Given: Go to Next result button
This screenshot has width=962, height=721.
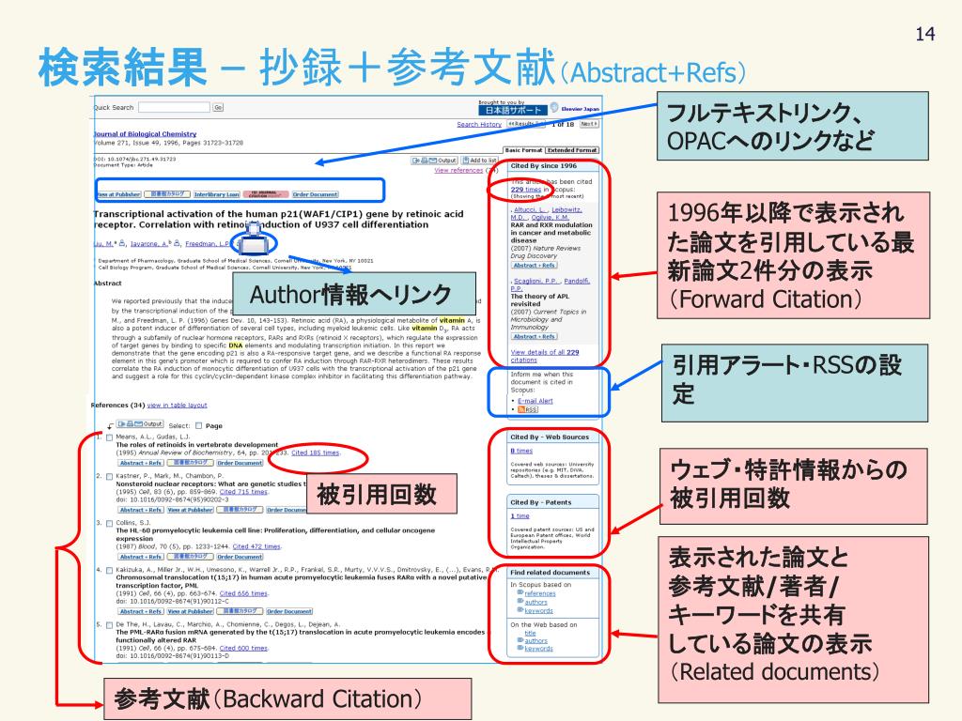Looking at the screenshot, I should click(588, 124).
